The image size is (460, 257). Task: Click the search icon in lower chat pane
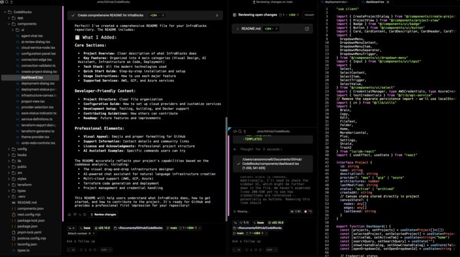point(240,131)
